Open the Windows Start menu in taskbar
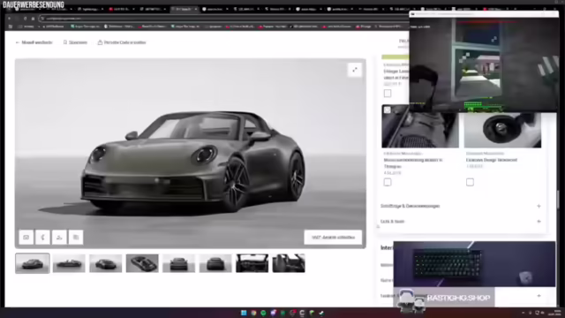Viewport: 565px width, 318px height. tap(244, 313)
